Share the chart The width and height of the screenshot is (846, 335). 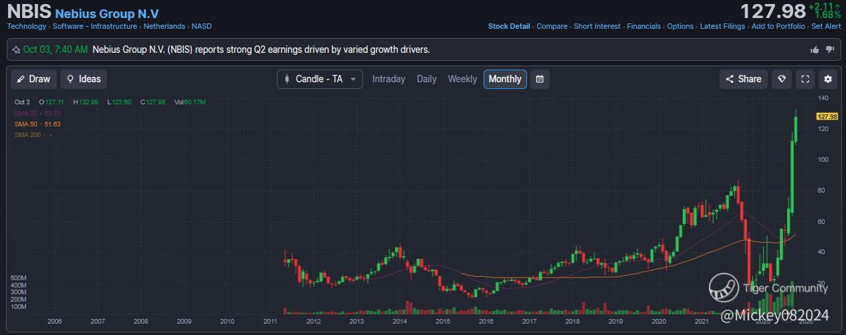pyautogui.click(x=744, y=79)
